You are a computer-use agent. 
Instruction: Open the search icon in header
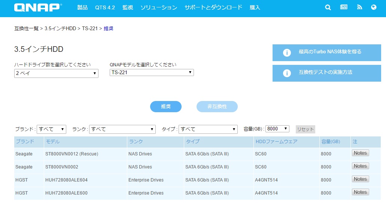[x=328, y=7]
